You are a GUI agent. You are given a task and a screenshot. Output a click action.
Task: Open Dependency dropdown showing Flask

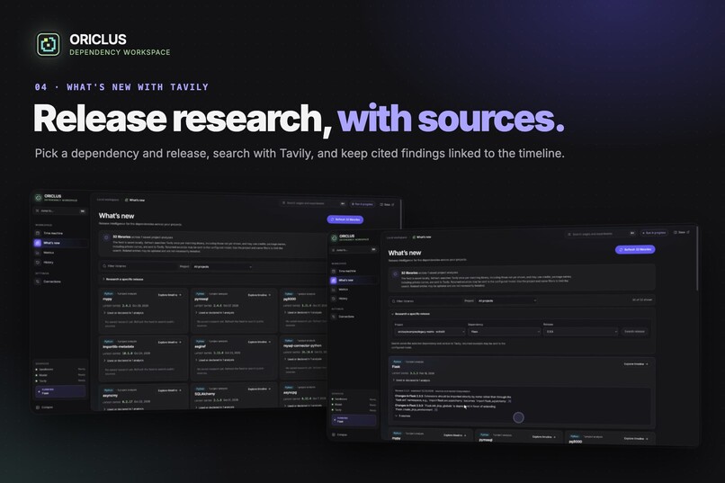(x=504, y=331)
